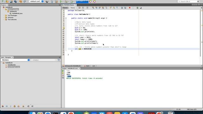Screen dimensions: 203x114
Task: Open the <empty> filter dropdown in Navigator
Action: pos(44,60)
